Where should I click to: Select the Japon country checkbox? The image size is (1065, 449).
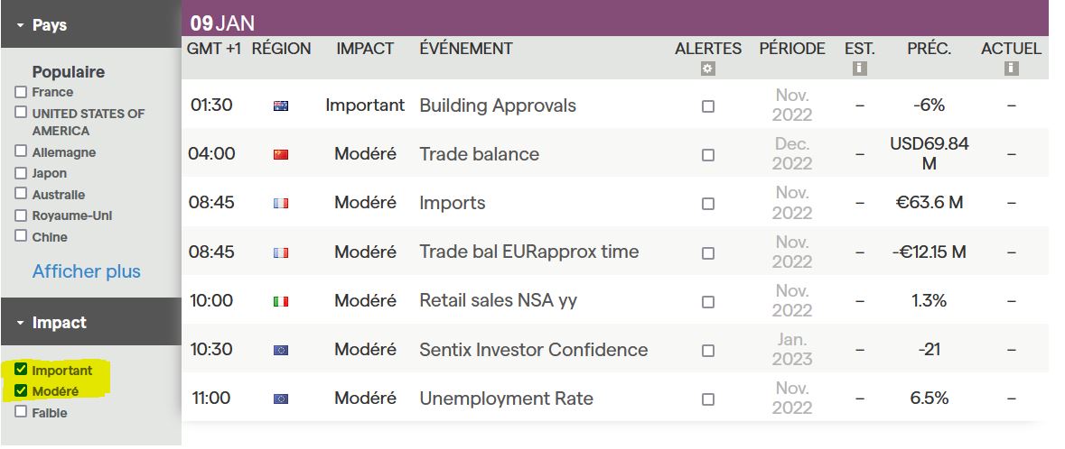coord(21,173)
